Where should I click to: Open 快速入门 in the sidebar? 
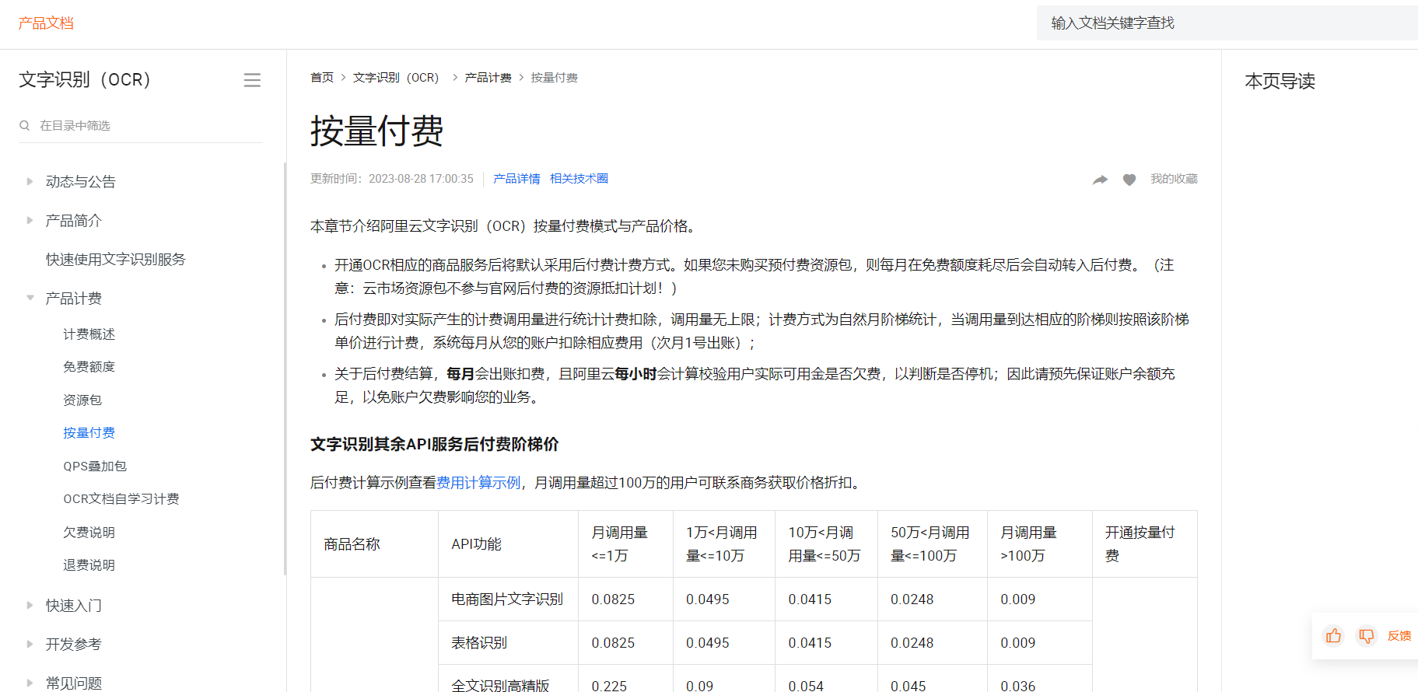[x=74, y=605]
